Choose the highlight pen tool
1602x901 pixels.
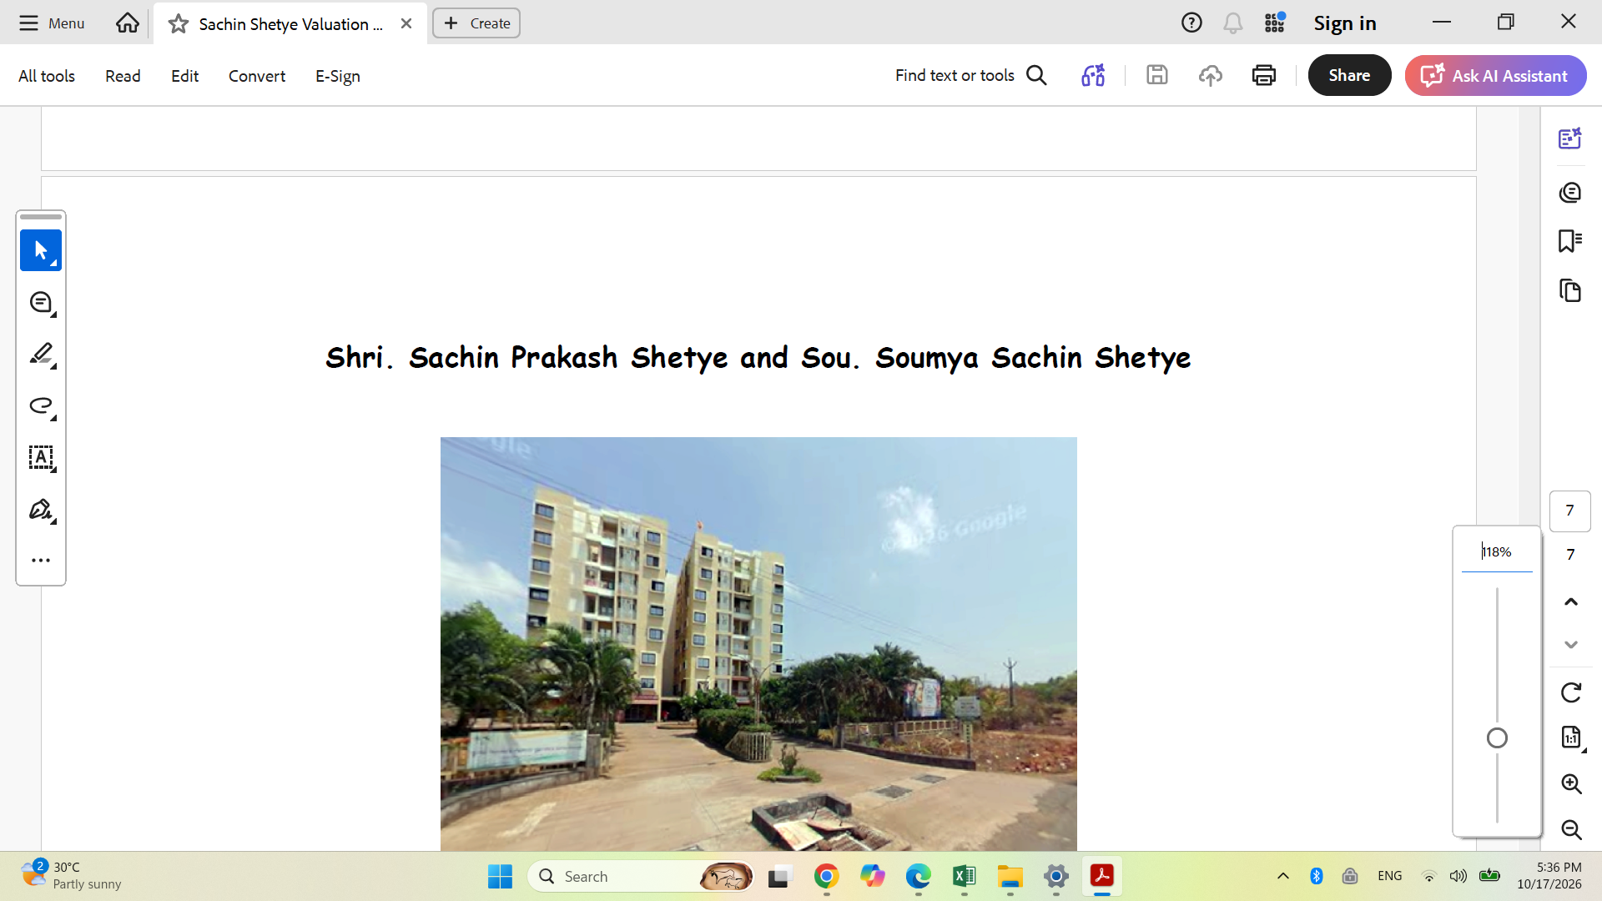point(41,354)
